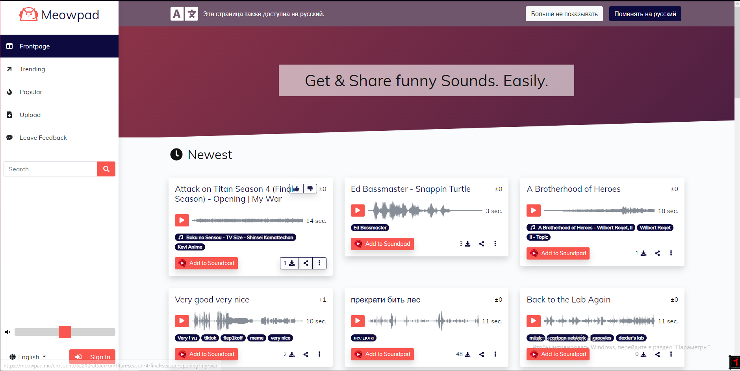Open the Popular page
The width and height of the screenshot is (740, 371).
pyautogui.click(x=59, y=92)
